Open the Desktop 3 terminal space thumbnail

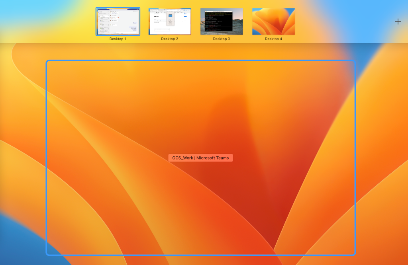pos(222,21)
